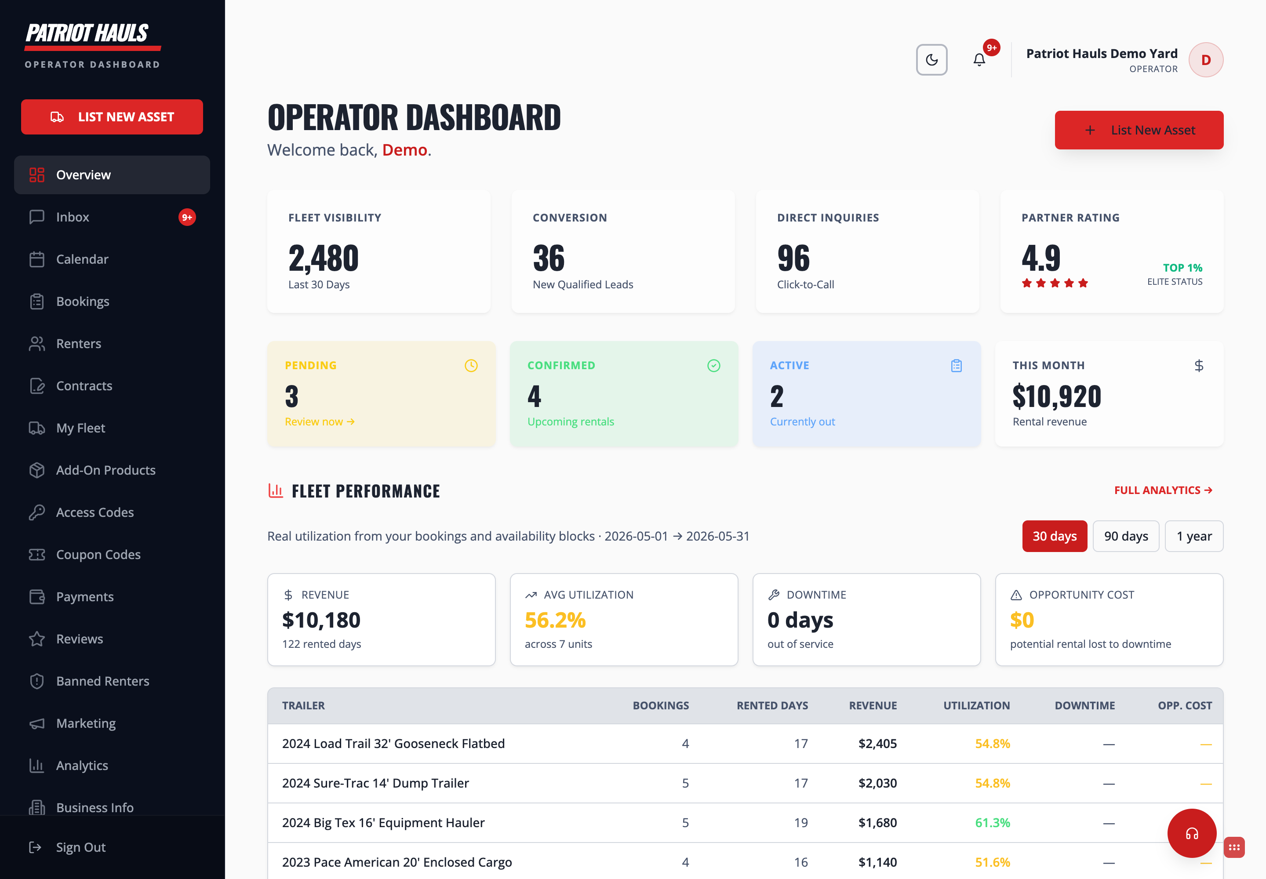
Task: Click the Add-On Products box icon
Action: (37, 470)
